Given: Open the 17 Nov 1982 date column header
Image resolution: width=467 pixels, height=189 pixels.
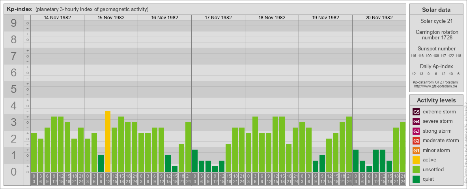Looking at the screenshot, I should coord(218,18).
